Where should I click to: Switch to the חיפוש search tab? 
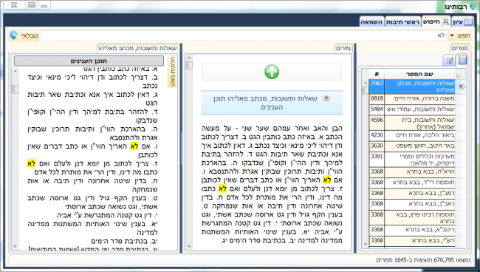point(436,21)
